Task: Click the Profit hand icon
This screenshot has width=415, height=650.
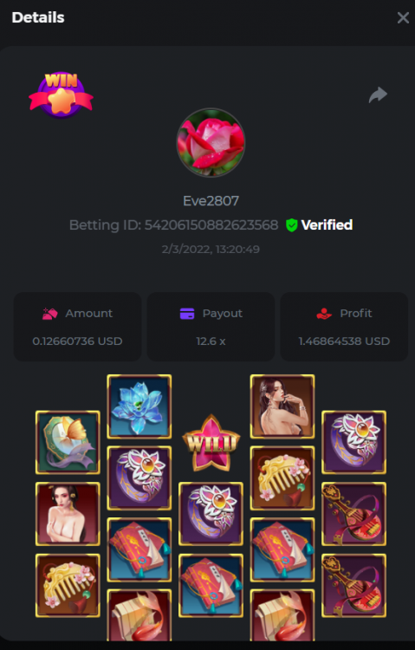Action: pyautogui.click(x=324, y=314)
